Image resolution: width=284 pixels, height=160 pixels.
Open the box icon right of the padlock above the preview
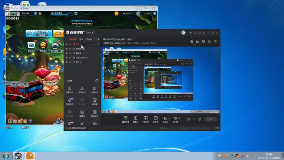click(x=203, y=41)
